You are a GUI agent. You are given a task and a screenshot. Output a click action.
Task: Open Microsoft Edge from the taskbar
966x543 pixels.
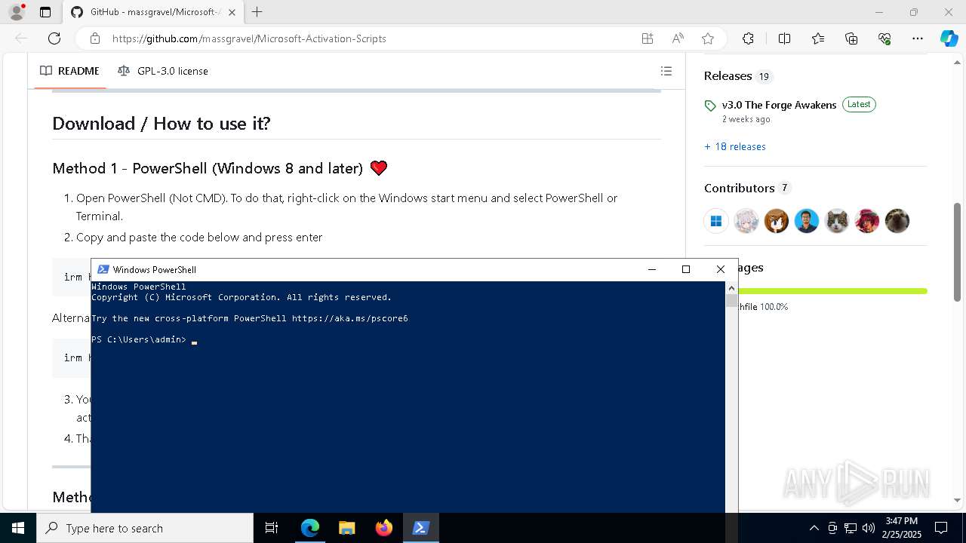pos(310,528)
